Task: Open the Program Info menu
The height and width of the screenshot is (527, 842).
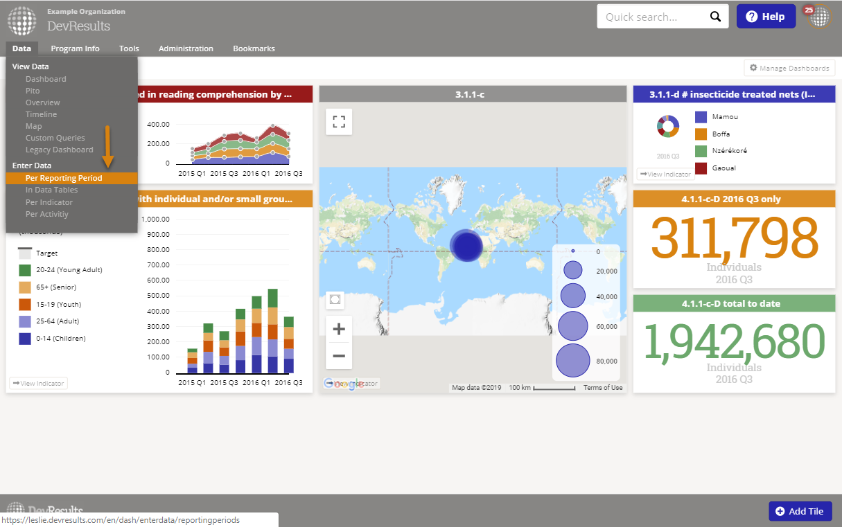Action: tap(75, 48)
